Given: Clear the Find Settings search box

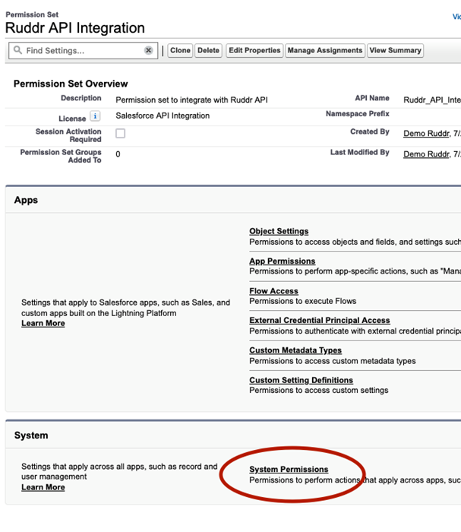Looking at the screenshot, I should (148, 51).
